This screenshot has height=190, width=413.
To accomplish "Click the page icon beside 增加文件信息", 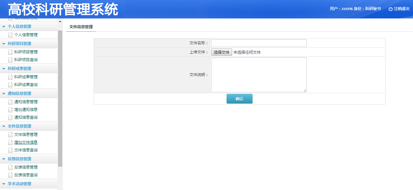I will (x=10, y=142).
